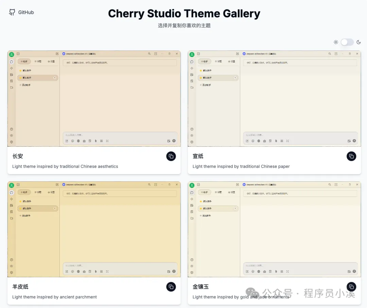Click the 长安 theme title
The height and width of the screenshot is (308, 367).
(x=18, y=156)
